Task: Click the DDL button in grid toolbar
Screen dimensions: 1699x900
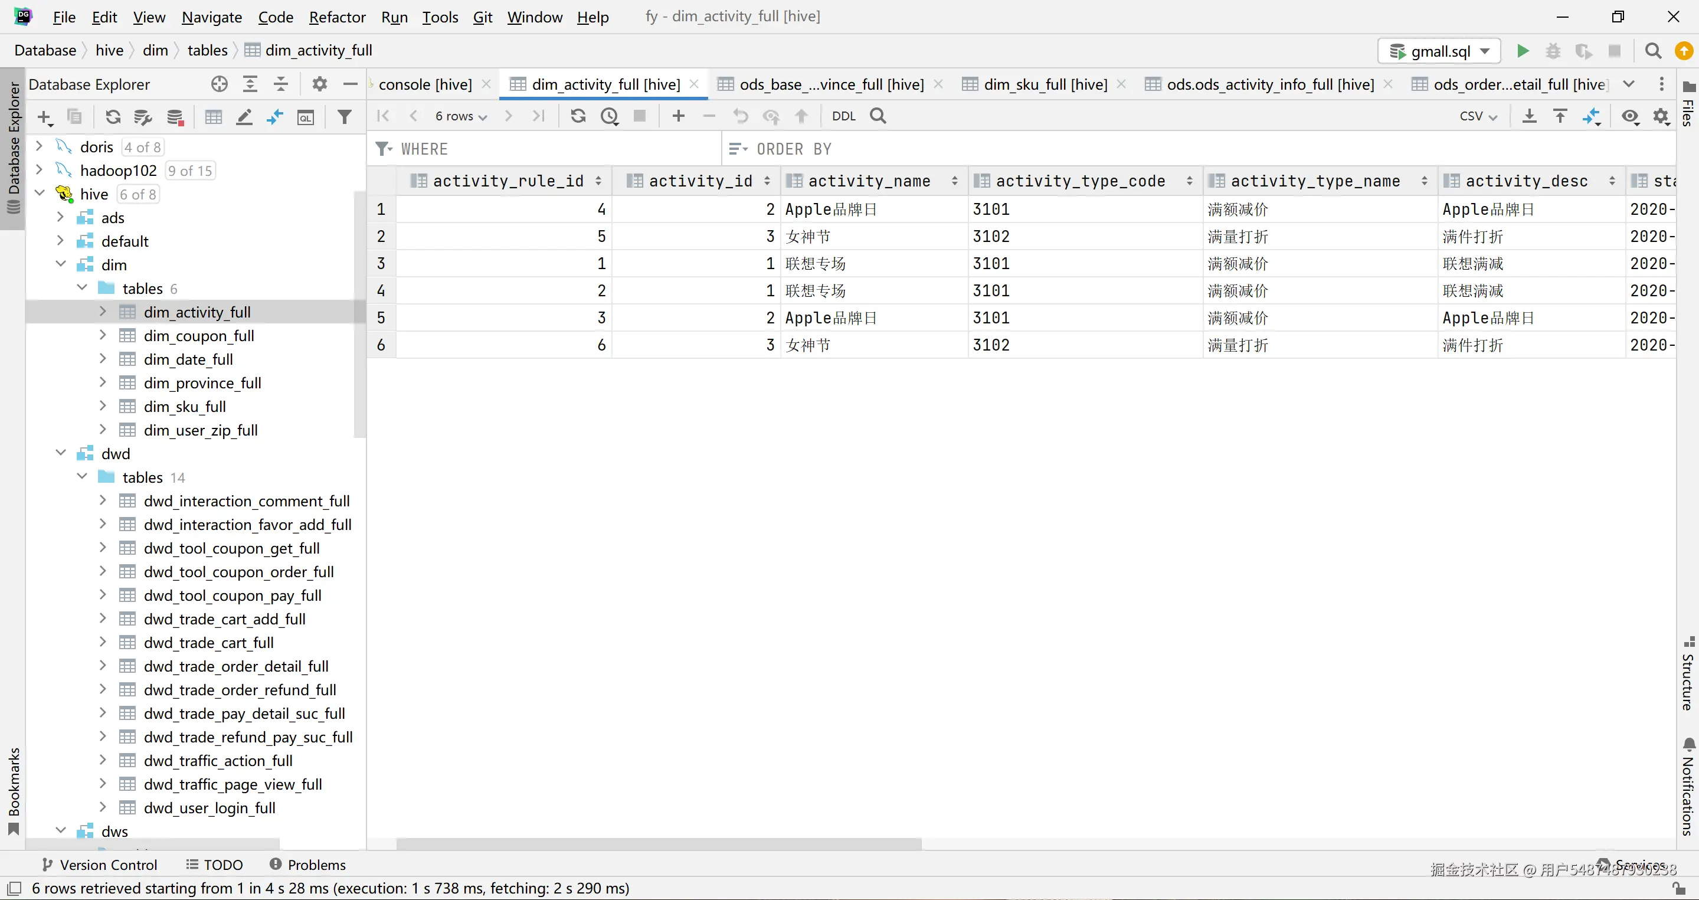Action: pyautogui.click(x=843, y=116)
